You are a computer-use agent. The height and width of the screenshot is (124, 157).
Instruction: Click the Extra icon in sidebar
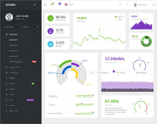(x=7, y=100)
